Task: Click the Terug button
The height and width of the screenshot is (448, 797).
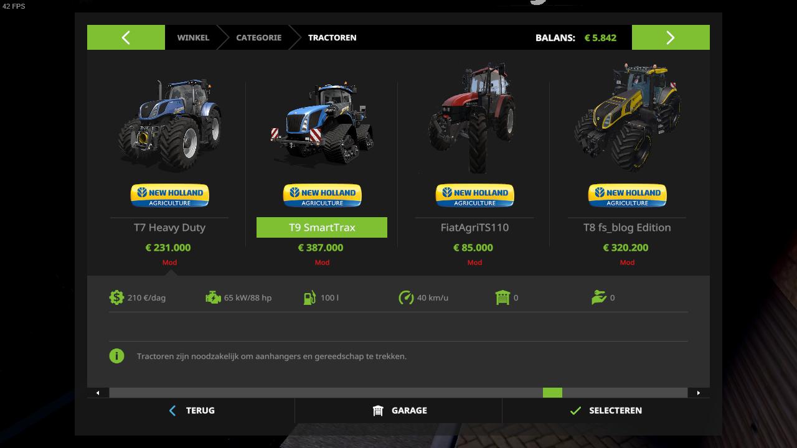Action: [191, 411]
